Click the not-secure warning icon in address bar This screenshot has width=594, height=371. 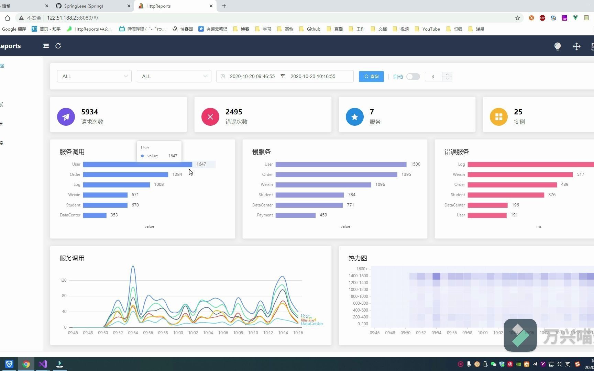coord(21,18)
